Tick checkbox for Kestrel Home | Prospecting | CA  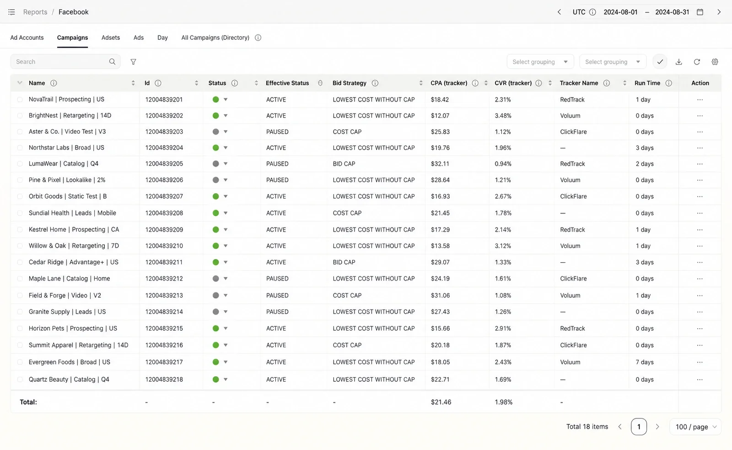(x=20, y=230)
